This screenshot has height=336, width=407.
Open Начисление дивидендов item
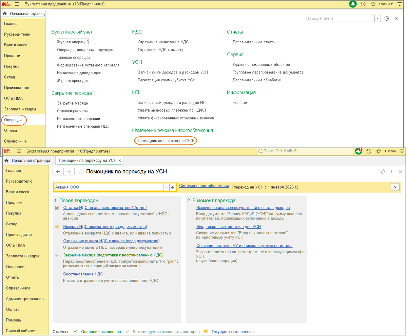(x=79, y=73)
